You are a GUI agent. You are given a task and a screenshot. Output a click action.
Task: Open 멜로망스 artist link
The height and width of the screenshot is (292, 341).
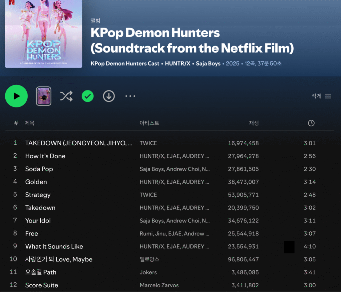pos(150,259)
